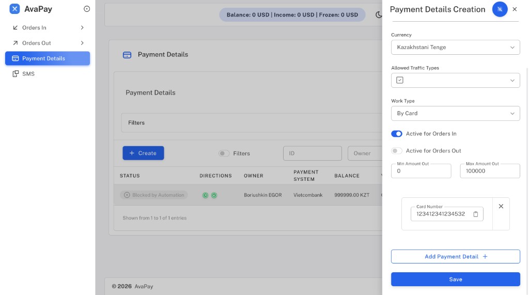The width and height of the screenshot is (529, 295).
Task: Enable Active for Orders Out switch
Action: click(397, 150)
